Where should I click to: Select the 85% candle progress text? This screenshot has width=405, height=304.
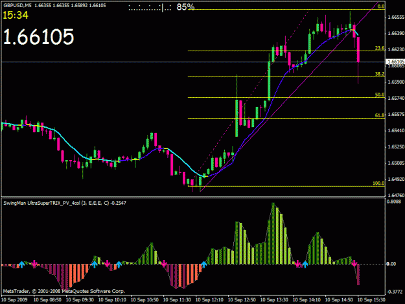[x=185, y=7]
